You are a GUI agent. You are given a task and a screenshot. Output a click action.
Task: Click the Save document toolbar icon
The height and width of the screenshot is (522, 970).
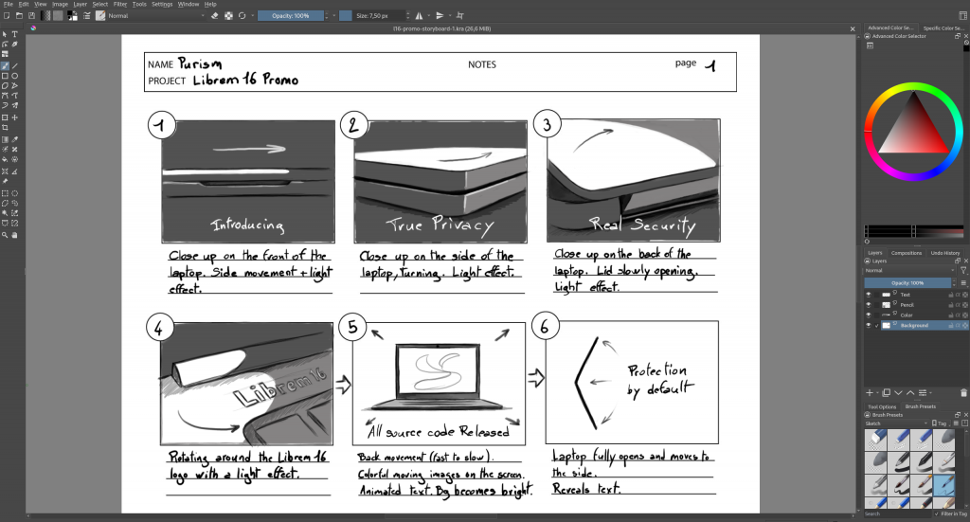click(31, 15)
